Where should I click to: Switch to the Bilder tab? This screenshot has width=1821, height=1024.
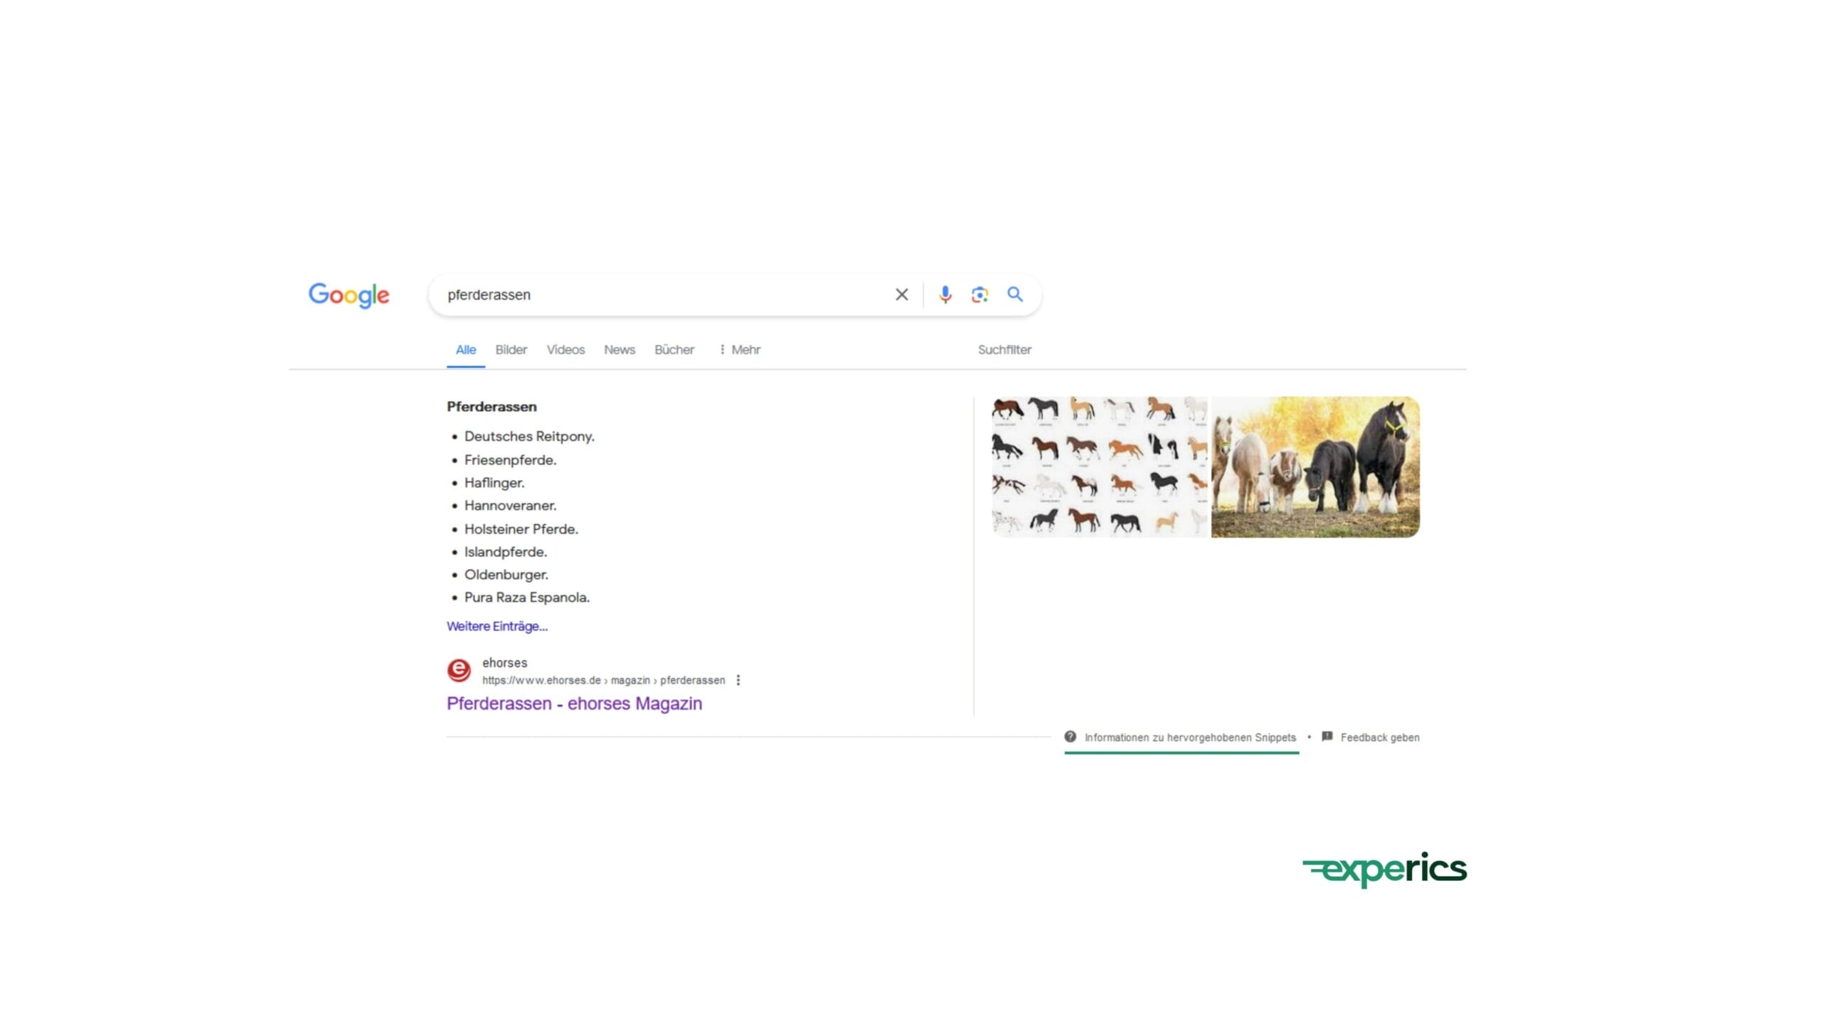(510, 349)
